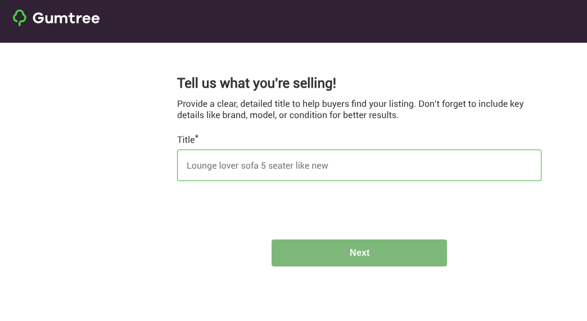The width and height of the screenshot is (587, 321).
Task: Click the "Tell us what you're selling!" heading
Action: click(x=256, y=84)
